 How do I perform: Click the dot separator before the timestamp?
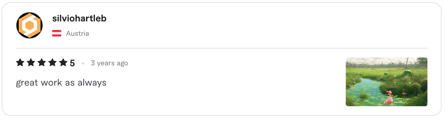click(83, 63)
